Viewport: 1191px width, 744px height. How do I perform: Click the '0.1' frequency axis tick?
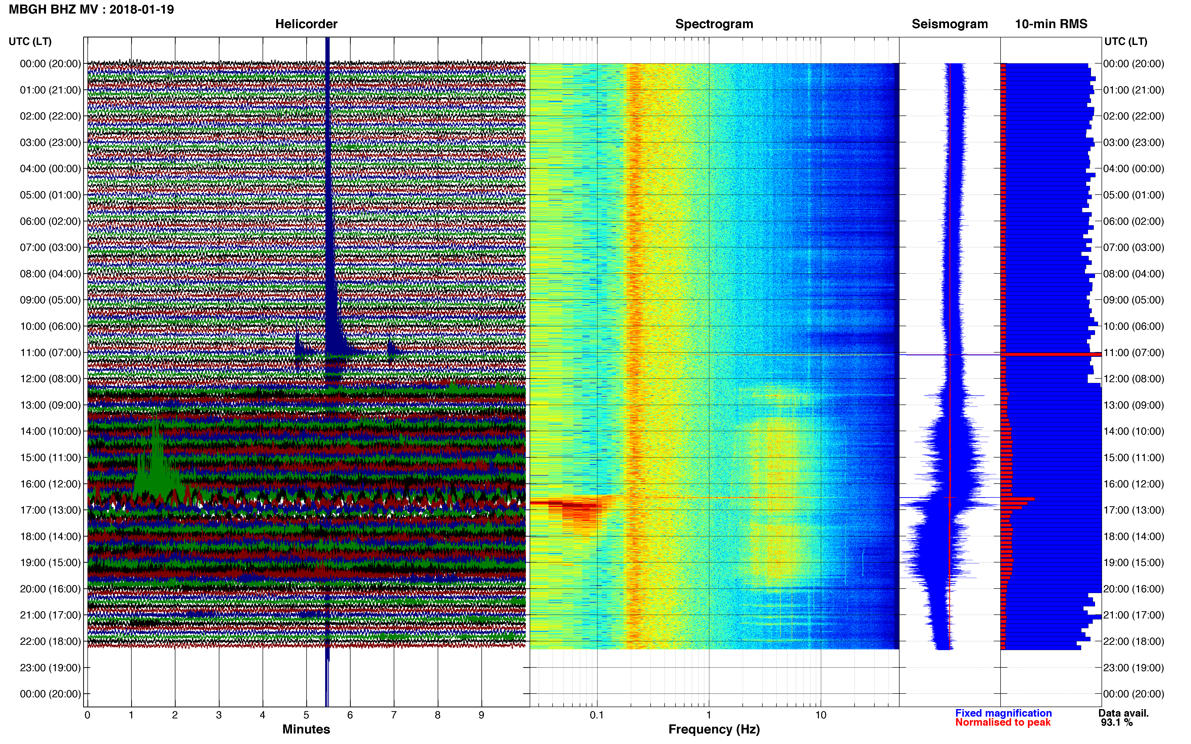pyautogui.click(x=597, y=715)
